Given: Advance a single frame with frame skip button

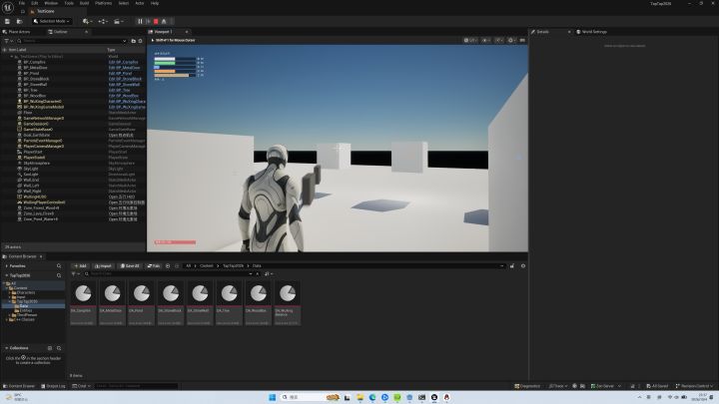Looking at the screenshot, I should point(148,21).
